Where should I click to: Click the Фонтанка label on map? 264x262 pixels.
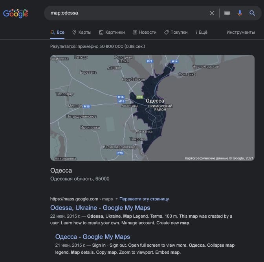[x=187, y=74]
